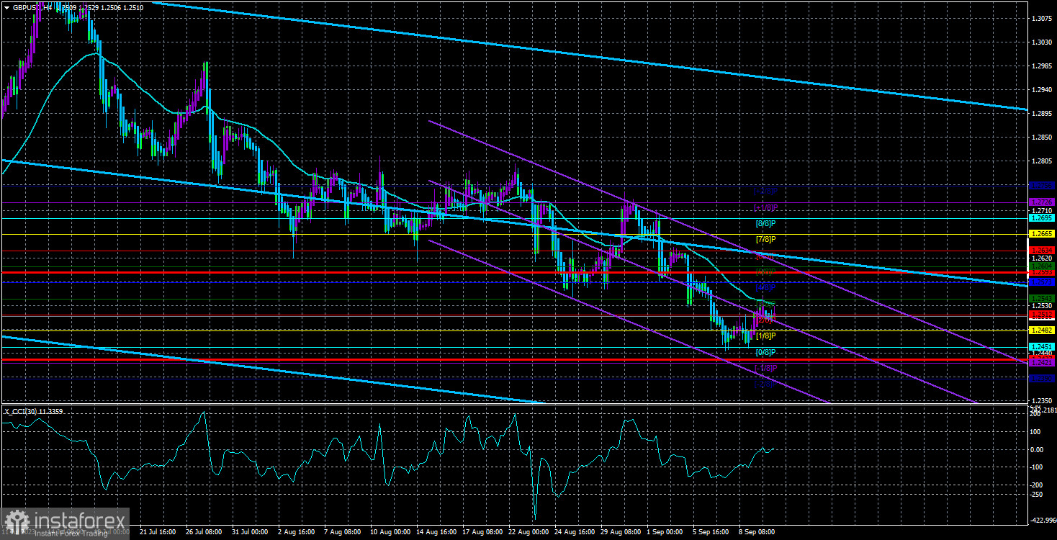The image size is (1057, 540).
Task: Click the GBPUSD,H4 chart title text
Action: point(32,6)
